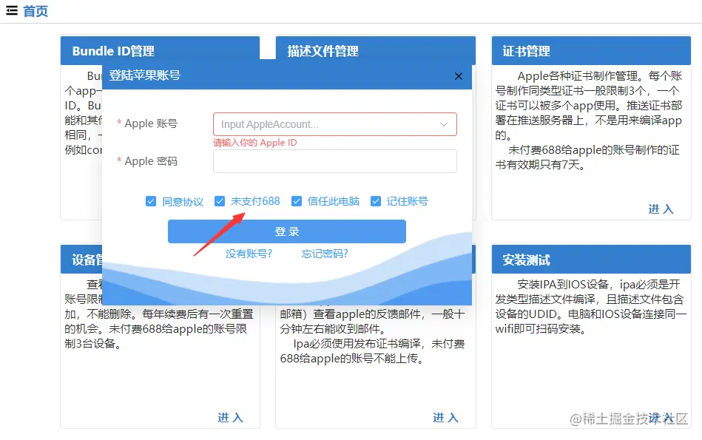Toggle the 信任此电脑 checkbox
This screenshot has height=440, width=702.
pos(297,201)
